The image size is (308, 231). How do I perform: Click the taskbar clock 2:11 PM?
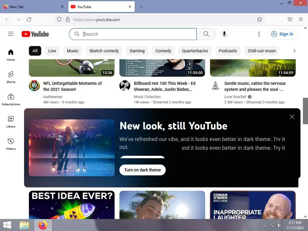click(x=295, y=225)
